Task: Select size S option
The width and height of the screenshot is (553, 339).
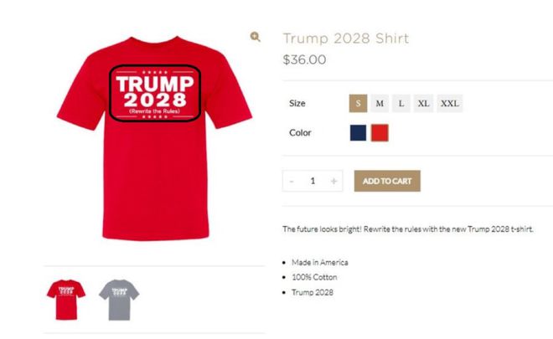Action: [358, 103]
